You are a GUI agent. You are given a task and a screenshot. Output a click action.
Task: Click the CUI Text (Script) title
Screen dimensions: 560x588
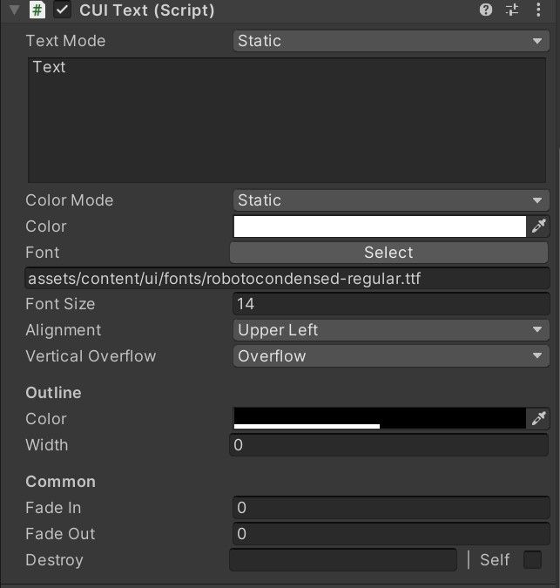point(147,10)
